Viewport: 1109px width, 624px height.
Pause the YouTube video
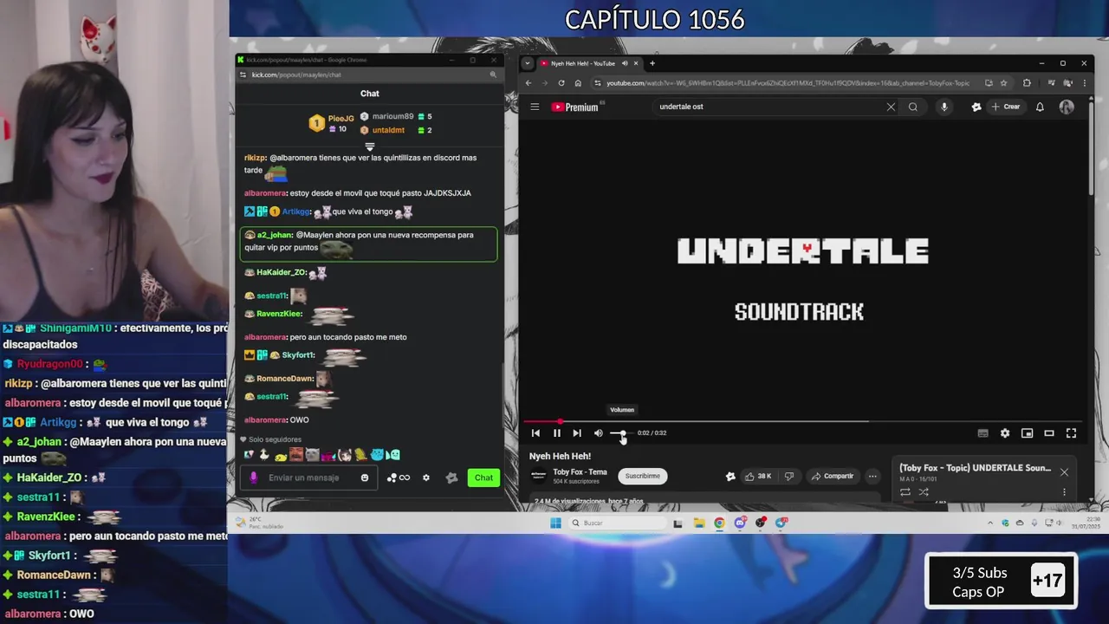click(x=556, y=433)
